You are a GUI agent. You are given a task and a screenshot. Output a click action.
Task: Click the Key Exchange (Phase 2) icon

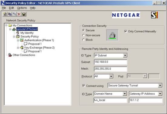pos(22,47)
